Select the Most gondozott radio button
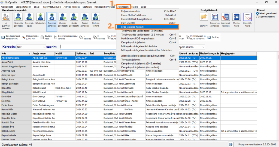 [x=258, y=14]
